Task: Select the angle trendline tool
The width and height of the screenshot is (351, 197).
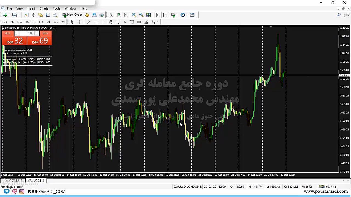Action: point(146,22)
